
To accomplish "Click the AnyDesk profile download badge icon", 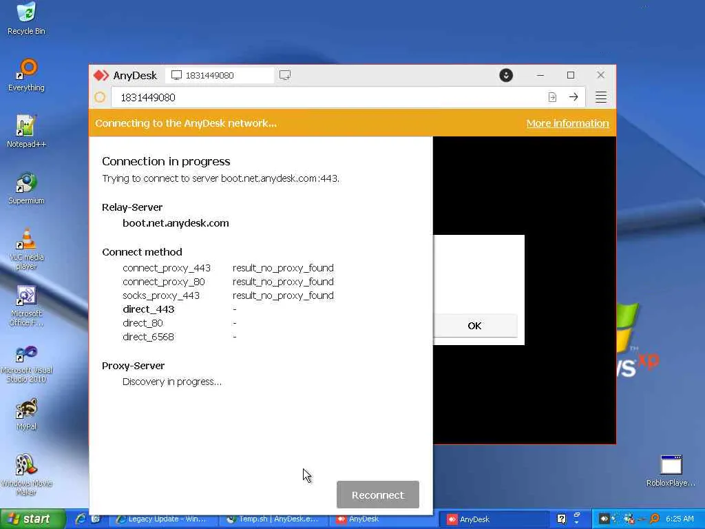I will pyautogui.click(x=506, y=75).
